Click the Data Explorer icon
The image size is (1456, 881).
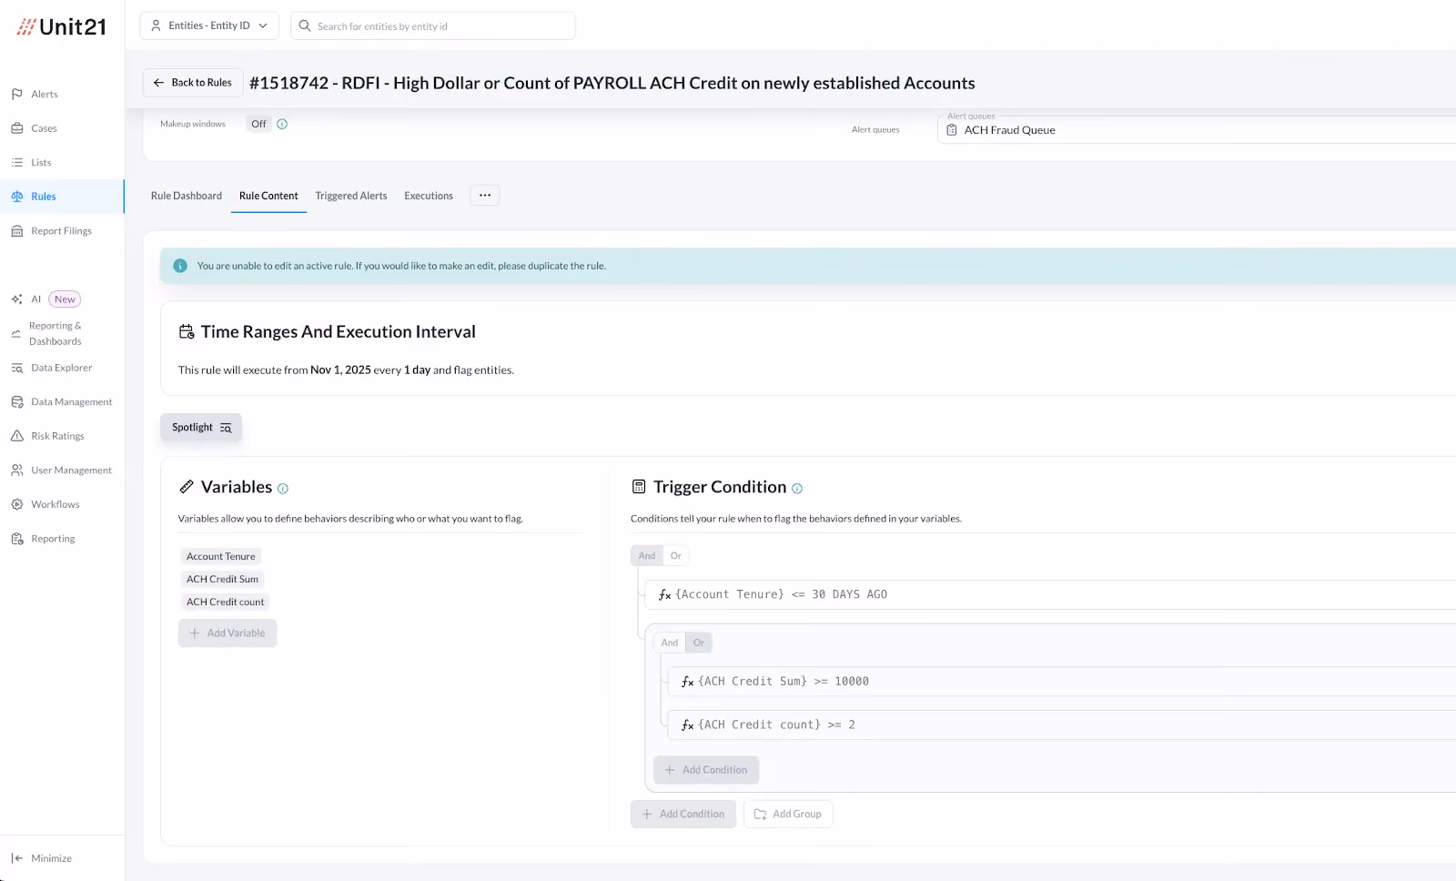(x=16, y=368)
